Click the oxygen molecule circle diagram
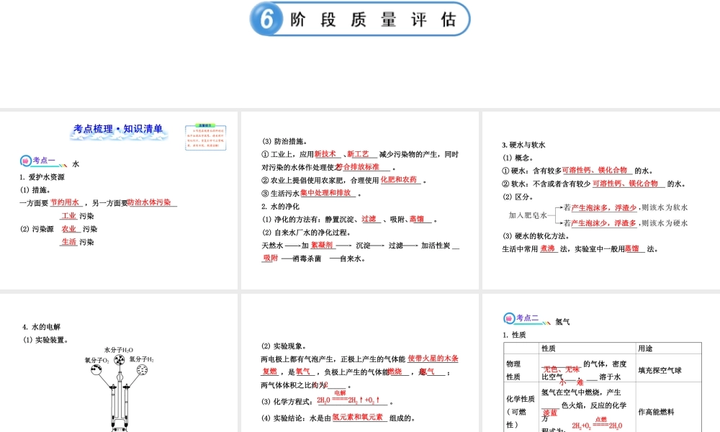 pyautogui.click(x=96, y=369)
